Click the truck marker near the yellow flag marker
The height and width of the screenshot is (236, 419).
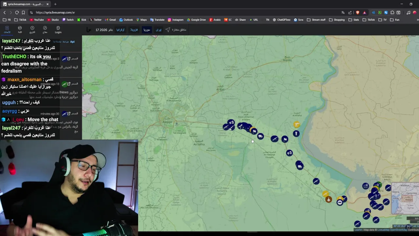tap(260, 136)
